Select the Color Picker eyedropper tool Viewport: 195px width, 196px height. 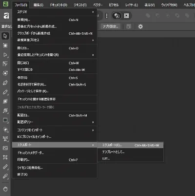click(5, 176)
